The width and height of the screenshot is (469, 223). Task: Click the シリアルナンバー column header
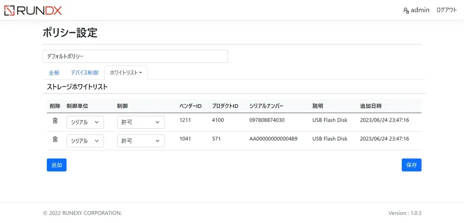point(266,106)
